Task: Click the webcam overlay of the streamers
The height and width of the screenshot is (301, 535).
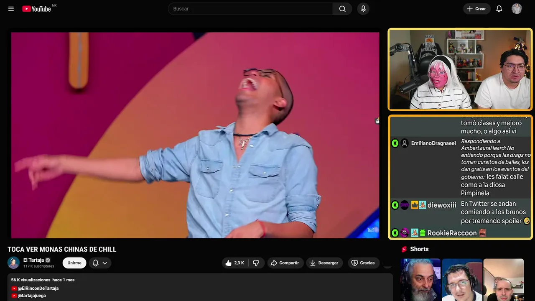Action: [x=460, y=69]
